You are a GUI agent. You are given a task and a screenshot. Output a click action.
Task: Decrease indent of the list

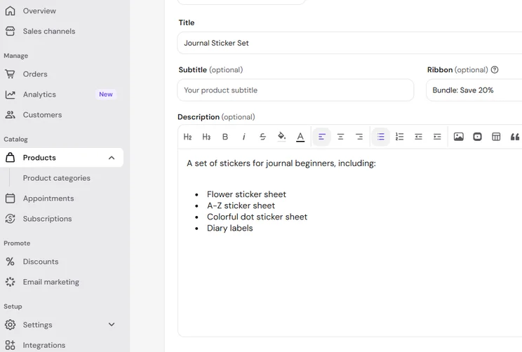click(x=418, y=137)
